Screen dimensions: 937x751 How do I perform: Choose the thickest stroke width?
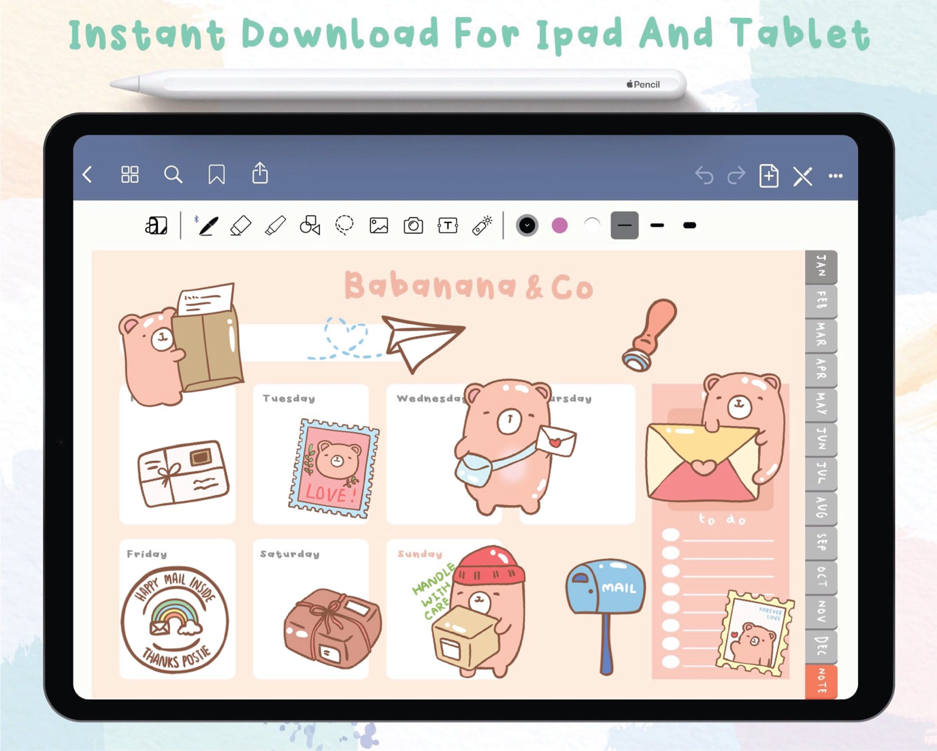(x=689, y=225)
